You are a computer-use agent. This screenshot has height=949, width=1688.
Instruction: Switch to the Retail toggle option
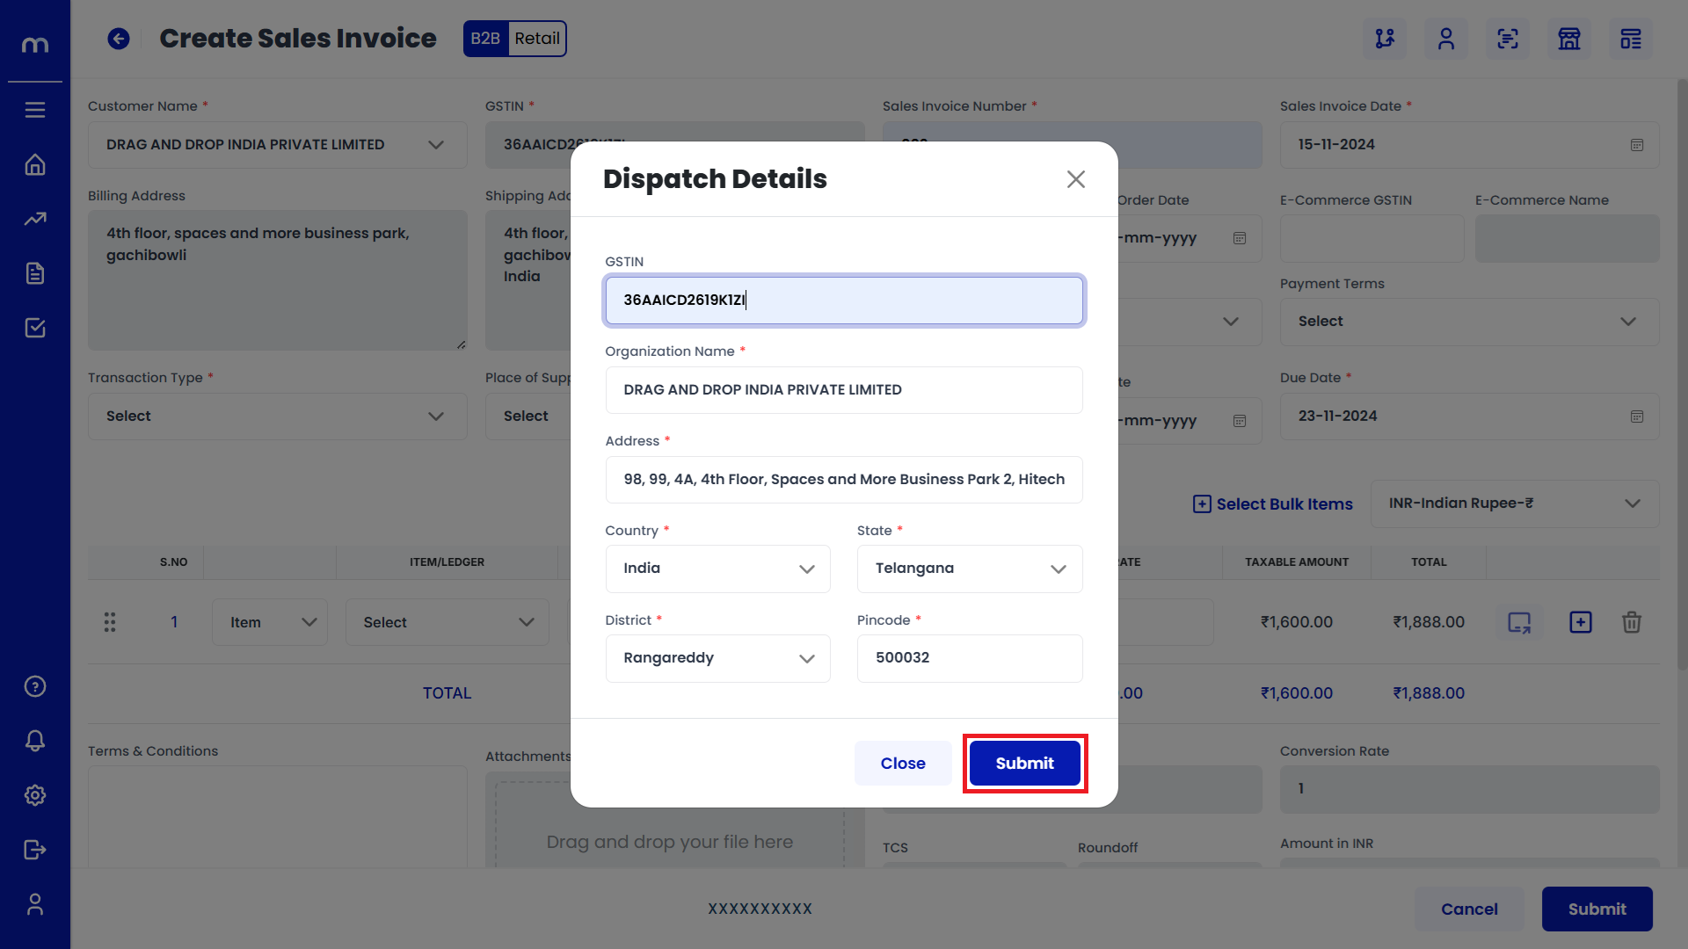(537, 39)
